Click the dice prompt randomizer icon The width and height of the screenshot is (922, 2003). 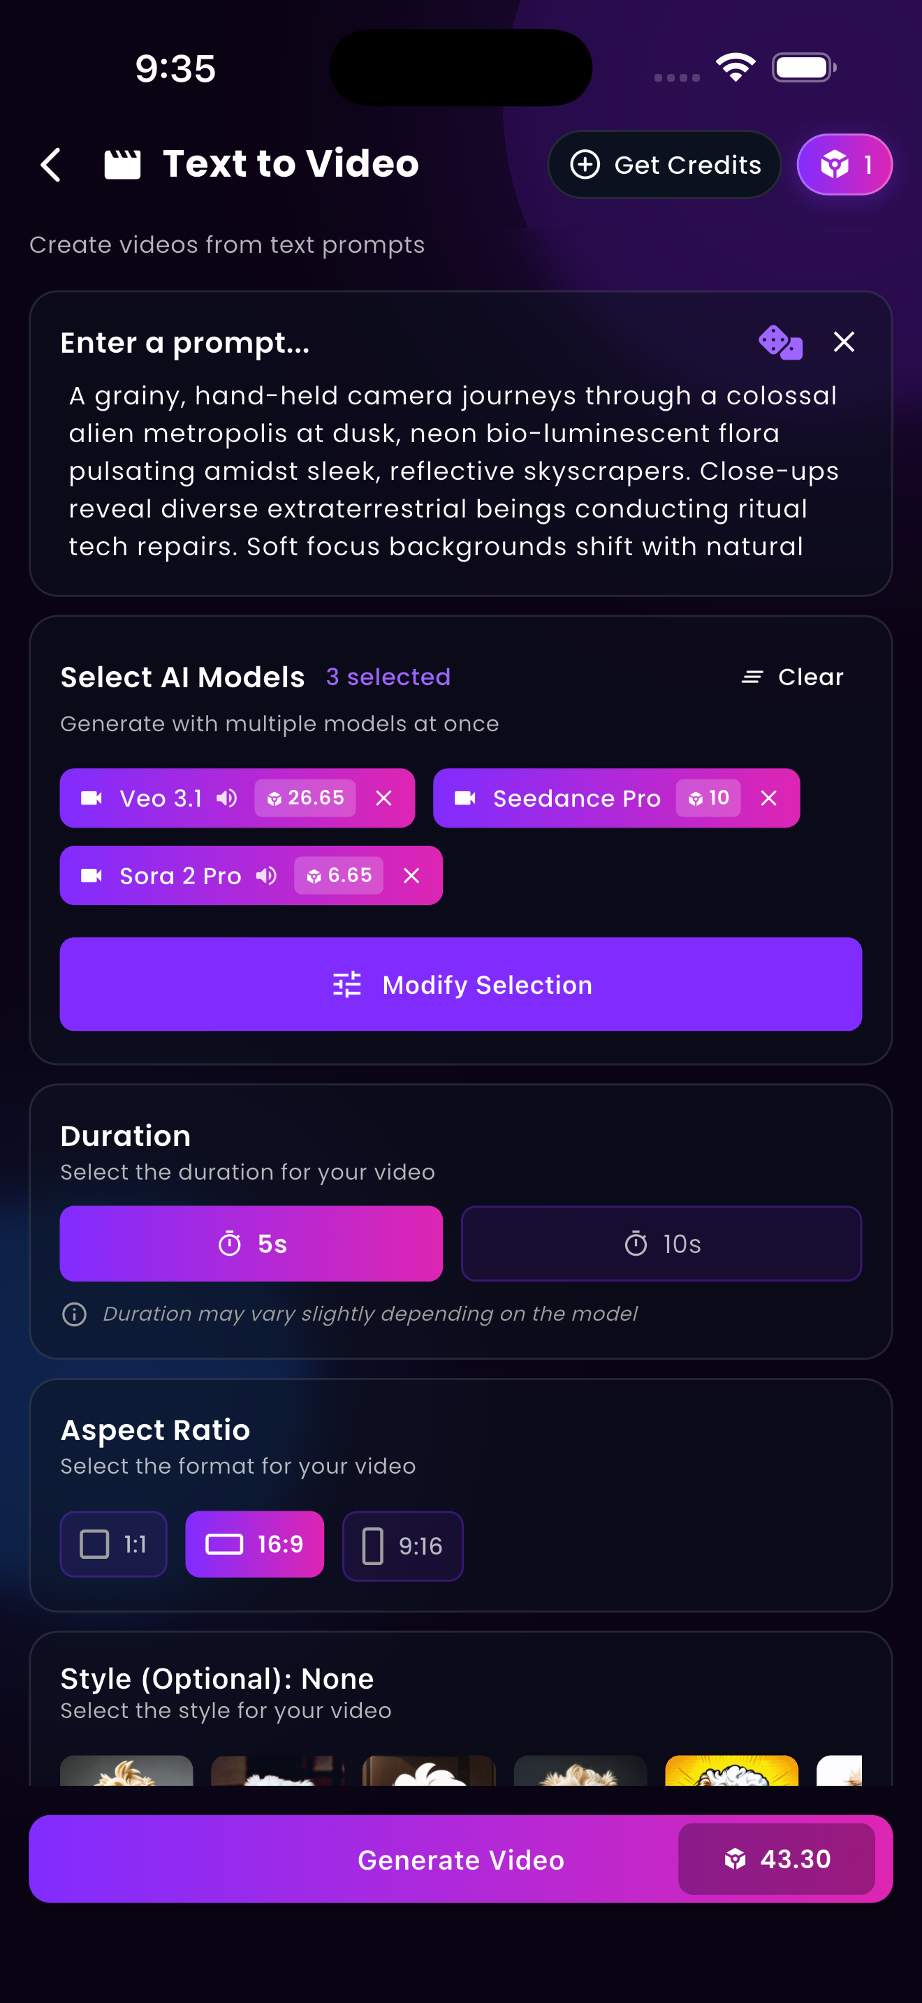[x=780, y=342]
